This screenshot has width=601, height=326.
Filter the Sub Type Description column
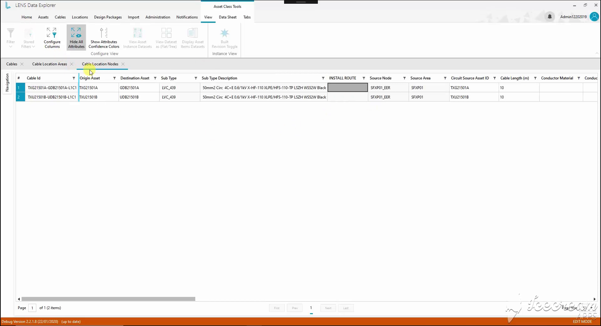pyautogui.click(x=323, y=78)
